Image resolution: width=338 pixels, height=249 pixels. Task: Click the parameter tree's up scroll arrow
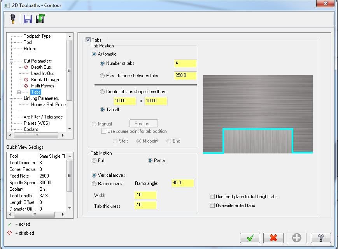[69, 37]
